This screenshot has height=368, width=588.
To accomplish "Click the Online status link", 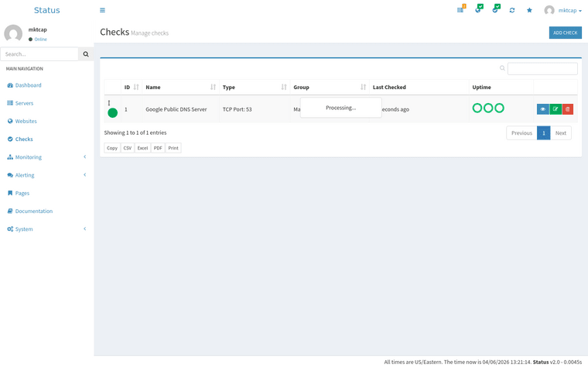I will 38,40.
